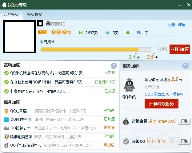The height and width of the screenshot is (153, 192).
Task: Click the QQ勋章墙 medal icon
Action: pos(6,111)
